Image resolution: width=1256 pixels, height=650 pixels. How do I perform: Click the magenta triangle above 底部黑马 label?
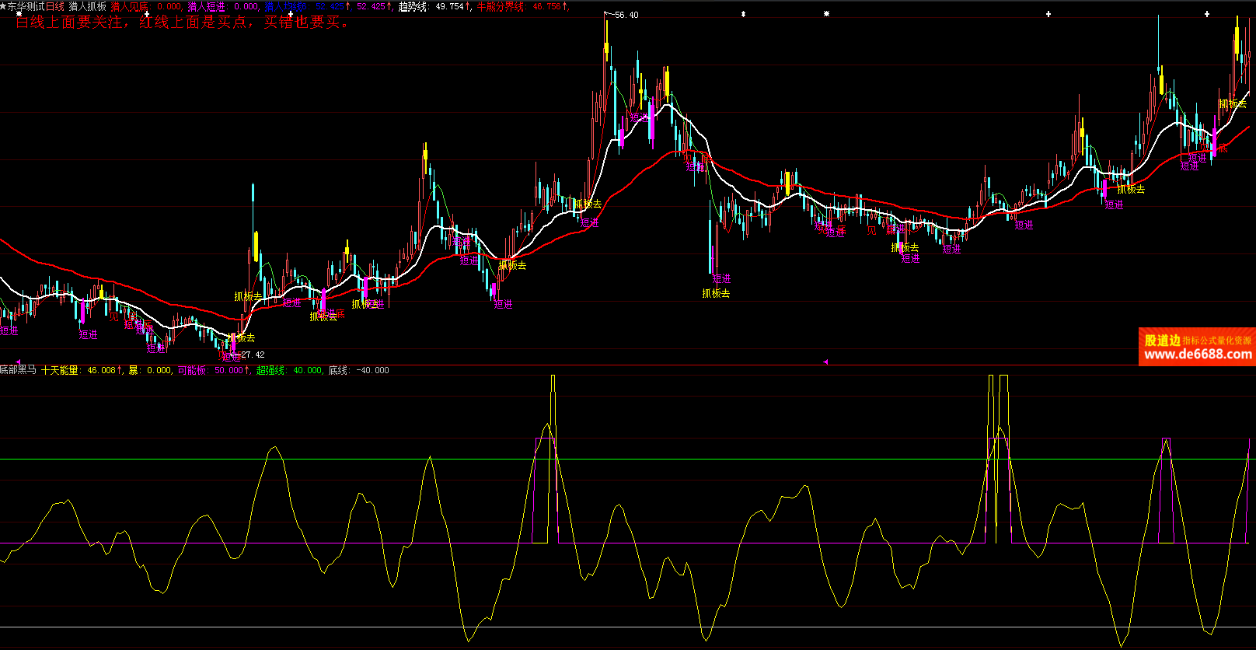point(18,362)
